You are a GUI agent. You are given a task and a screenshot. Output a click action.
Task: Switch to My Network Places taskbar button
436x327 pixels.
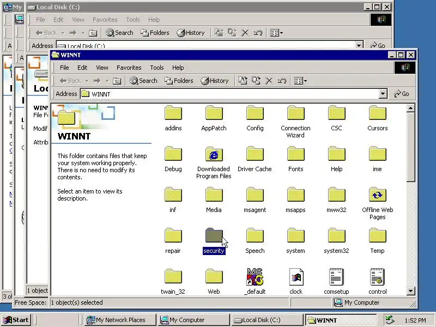tap(120, 320)
